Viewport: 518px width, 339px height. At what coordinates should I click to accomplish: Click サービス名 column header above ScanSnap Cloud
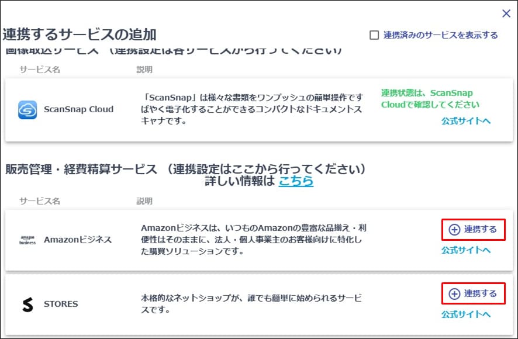[40, 70]
